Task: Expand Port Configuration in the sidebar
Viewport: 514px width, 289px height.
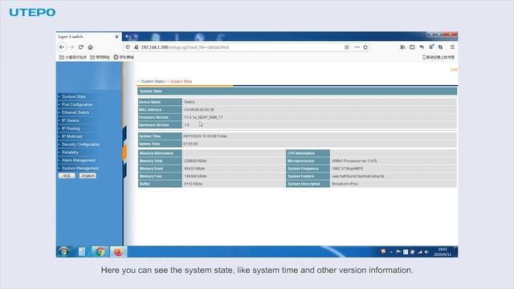Action: pos(77,104)
